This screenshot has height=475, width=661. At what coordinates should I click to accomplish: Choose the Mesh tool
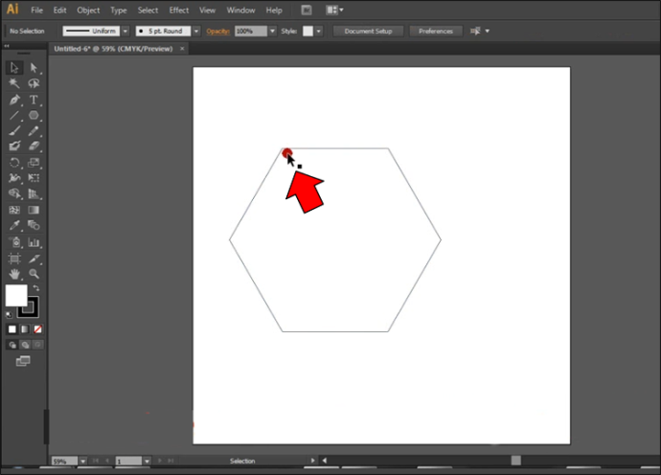pyautogui.click(x=14, y=210)
